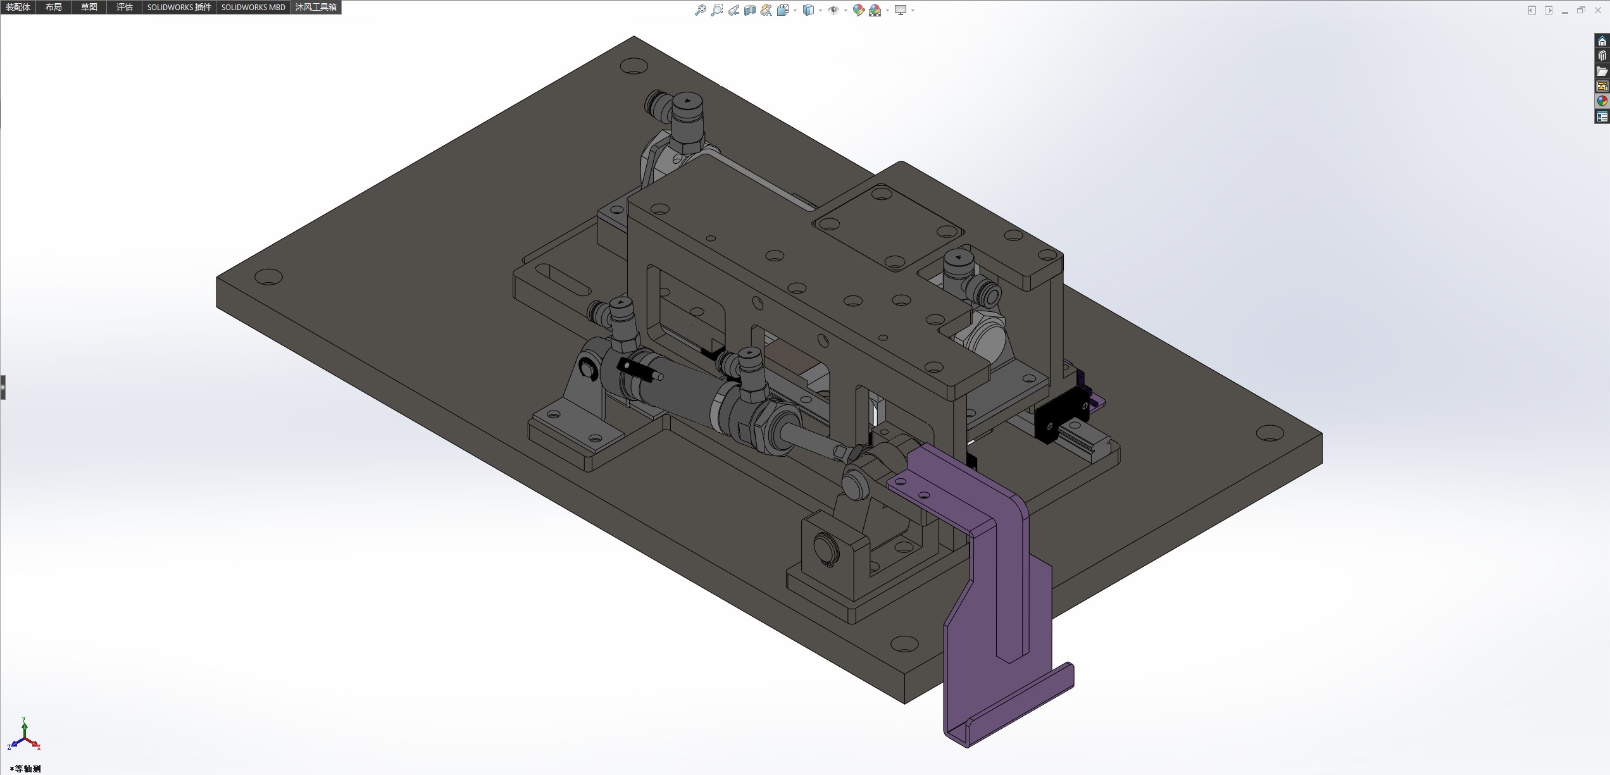Switch to the 评估 tab
The width and height of the screenshot is (1610, 775).
tap(125, 7)
